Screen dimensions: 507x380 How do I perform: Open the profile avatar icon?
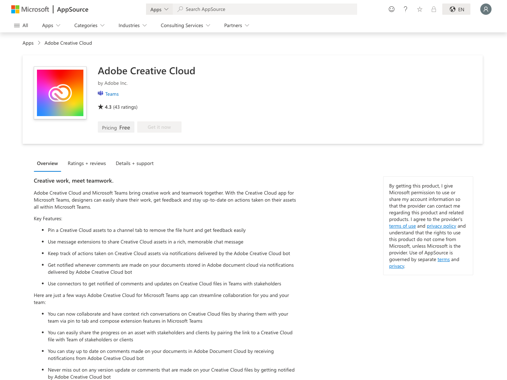(x=486, y=9)
